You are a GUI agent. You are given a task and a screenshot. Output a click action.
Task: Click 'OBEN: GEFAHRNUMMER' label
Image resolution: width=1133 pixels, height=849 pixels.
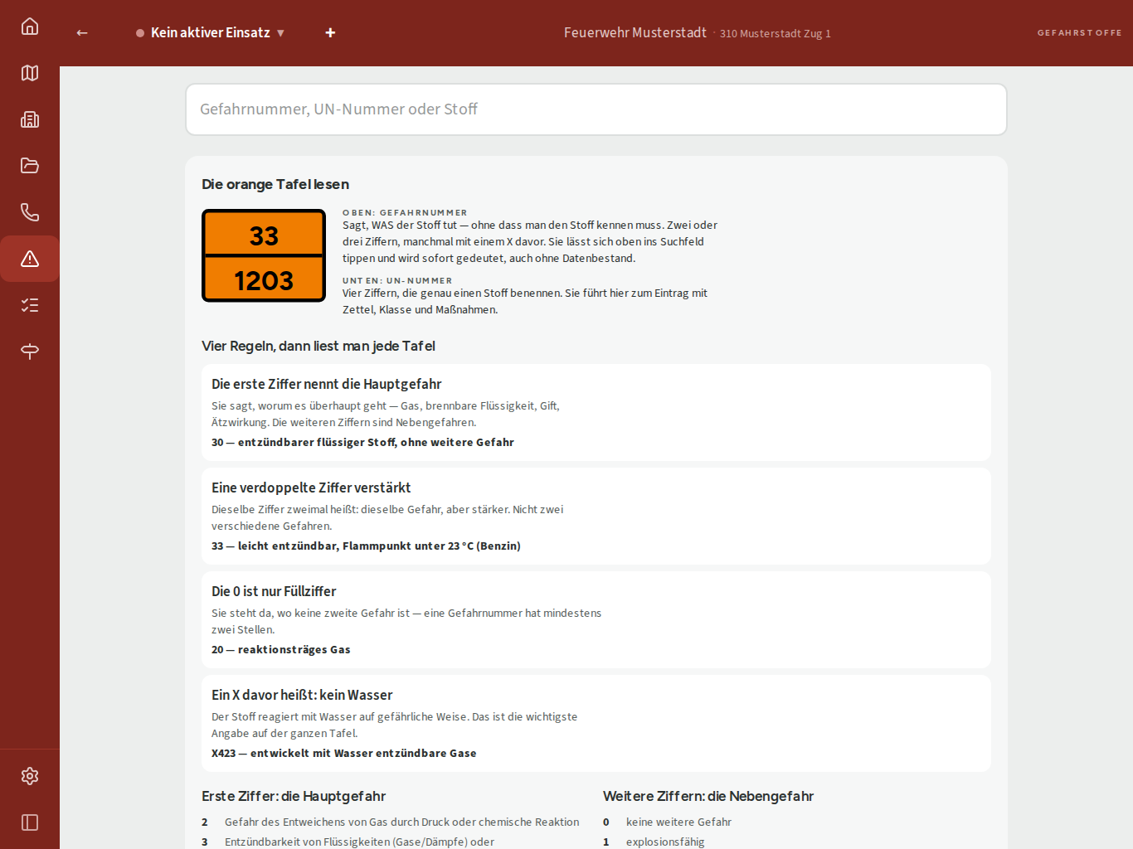tap(405, 213)
